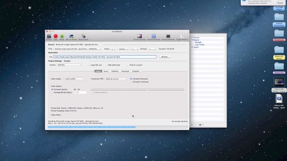Click the remove preset minus button in drawer
This screenshot has width=287, height=161.
(196, 125)
